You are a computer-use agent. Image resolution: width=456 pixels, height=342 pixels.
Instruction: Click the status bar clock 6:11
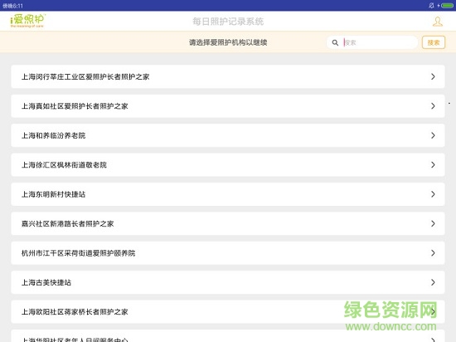12,6
